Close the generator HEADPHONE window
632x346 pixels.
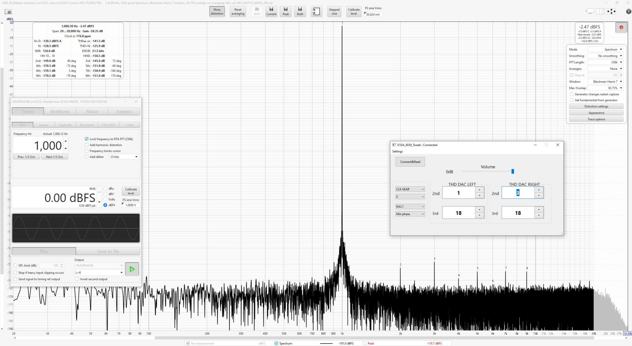point(136,102)
